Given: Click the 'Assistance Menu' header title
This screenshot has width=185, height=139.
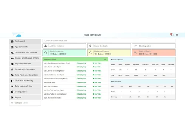Looking at the screenshot, I should 50,59.
